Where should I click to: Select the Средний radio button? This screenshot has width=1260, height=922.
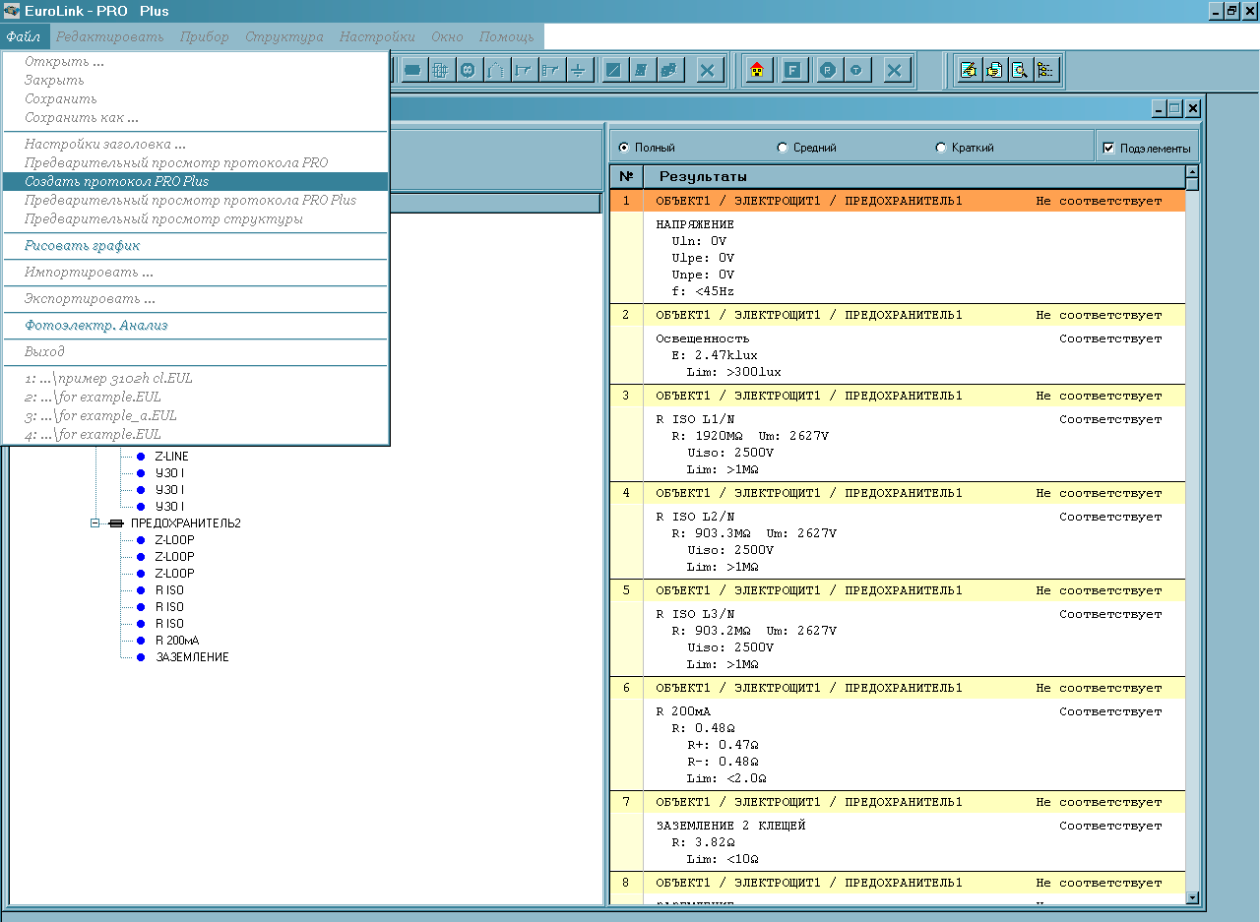(783, 148)
